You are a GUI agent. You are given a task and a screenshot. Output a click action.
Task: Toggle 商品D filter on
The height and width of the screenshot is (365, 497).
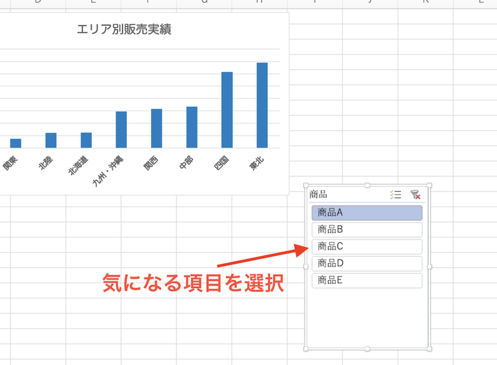(x=367, y=263)
